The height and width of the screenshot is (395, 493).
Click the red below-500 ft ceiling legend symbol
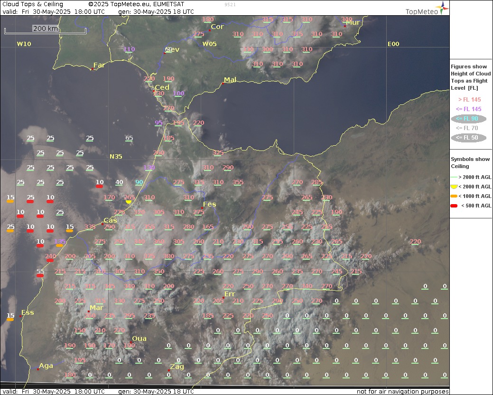point(454,206)
